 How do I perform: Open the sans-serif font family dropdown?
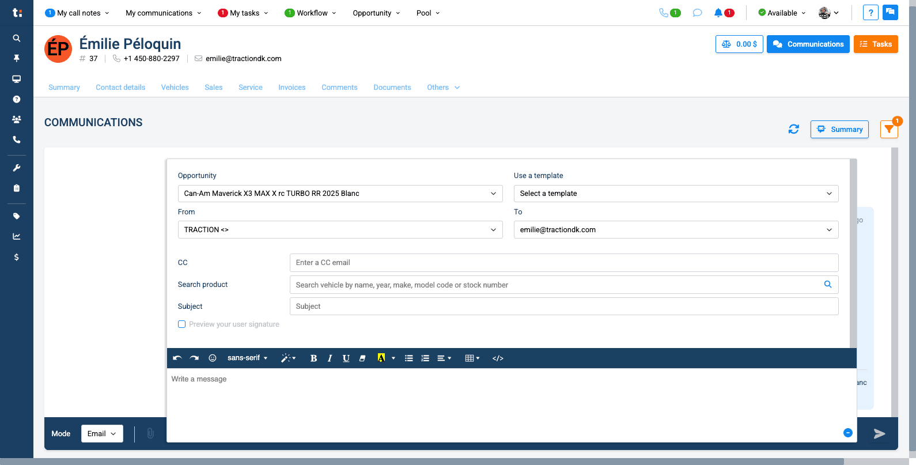(x=248, y=358)
